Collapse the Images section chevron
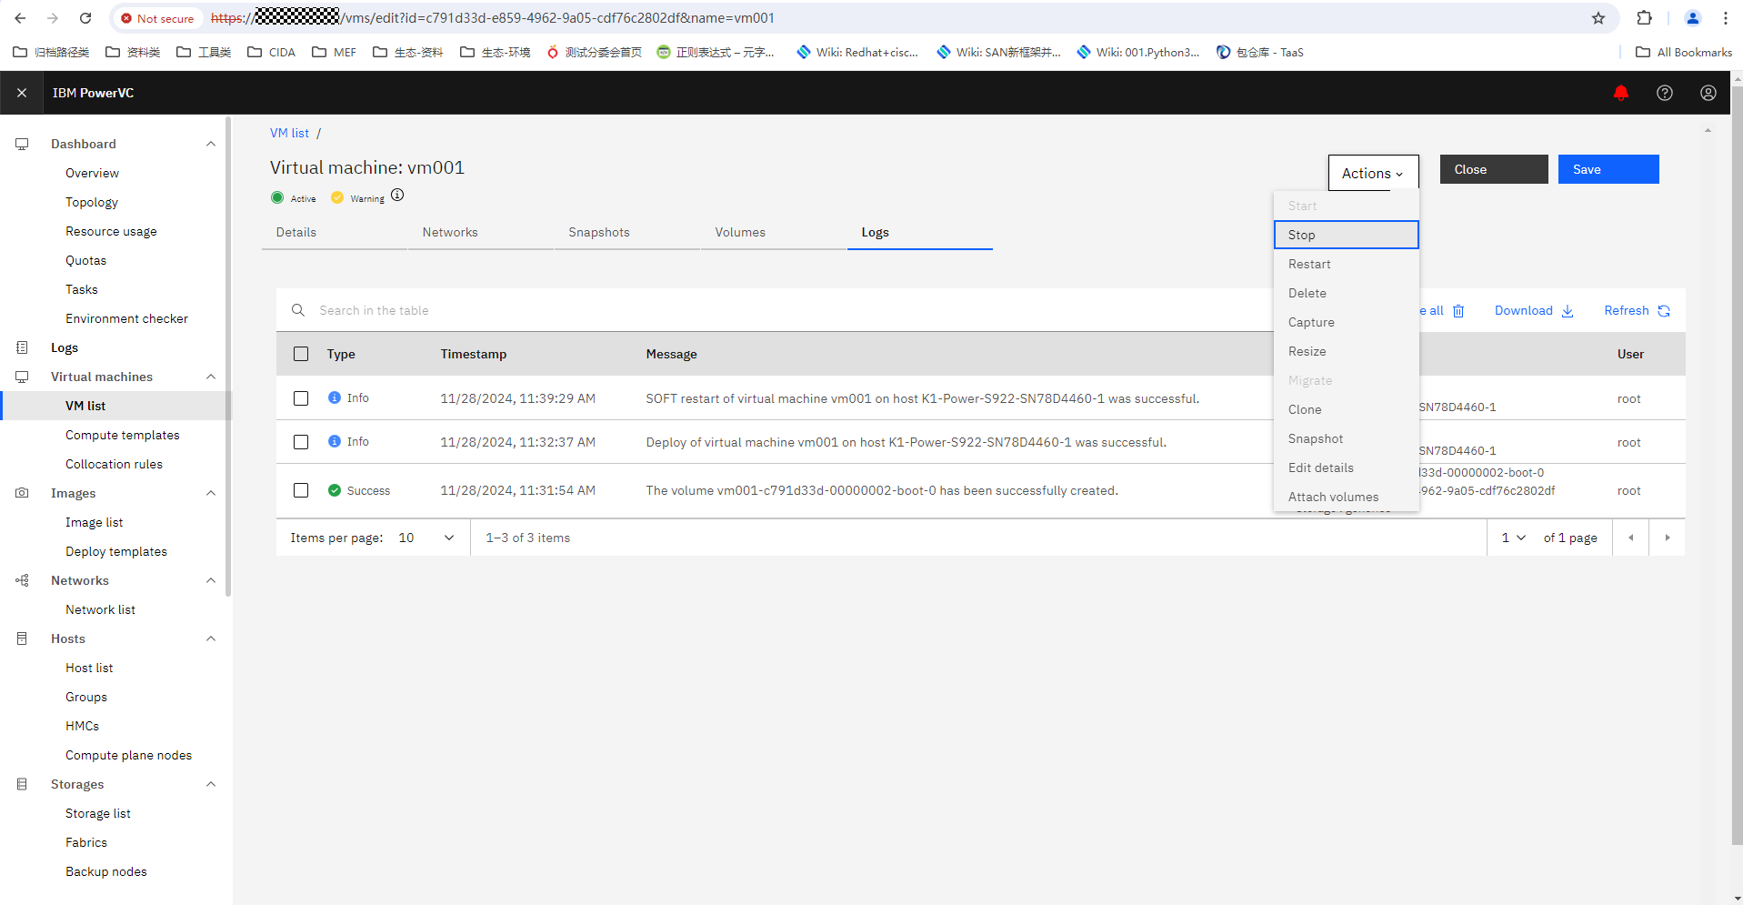1743x905 pixels. (211, 493)
